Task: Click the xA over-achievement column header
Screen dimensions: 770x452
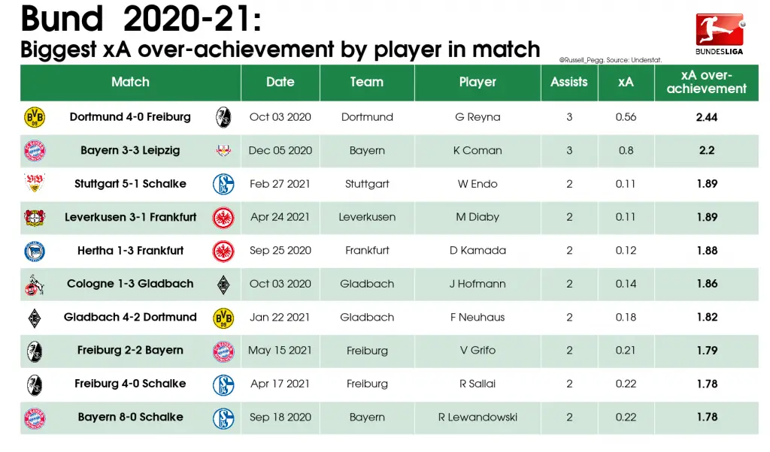Action: click(x=707, y=82)
